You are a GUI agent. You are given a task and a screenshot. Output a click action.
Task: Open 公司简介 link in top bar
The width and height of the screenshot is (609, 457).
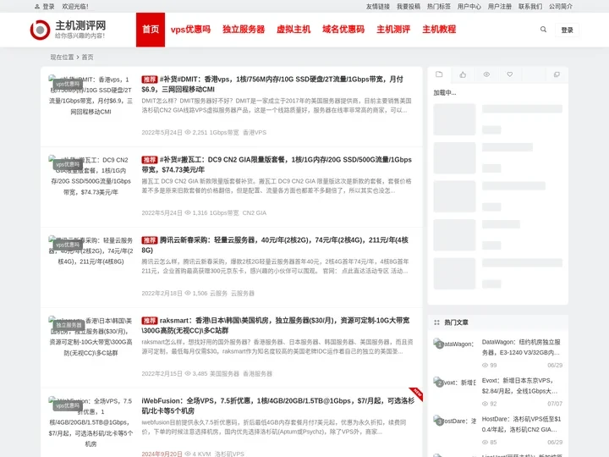pos(561,7)
